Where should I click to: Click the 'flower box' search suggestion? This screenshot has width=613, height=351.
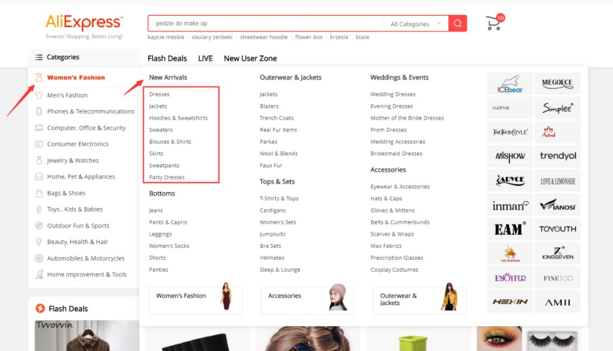click(x=309, y=37)
